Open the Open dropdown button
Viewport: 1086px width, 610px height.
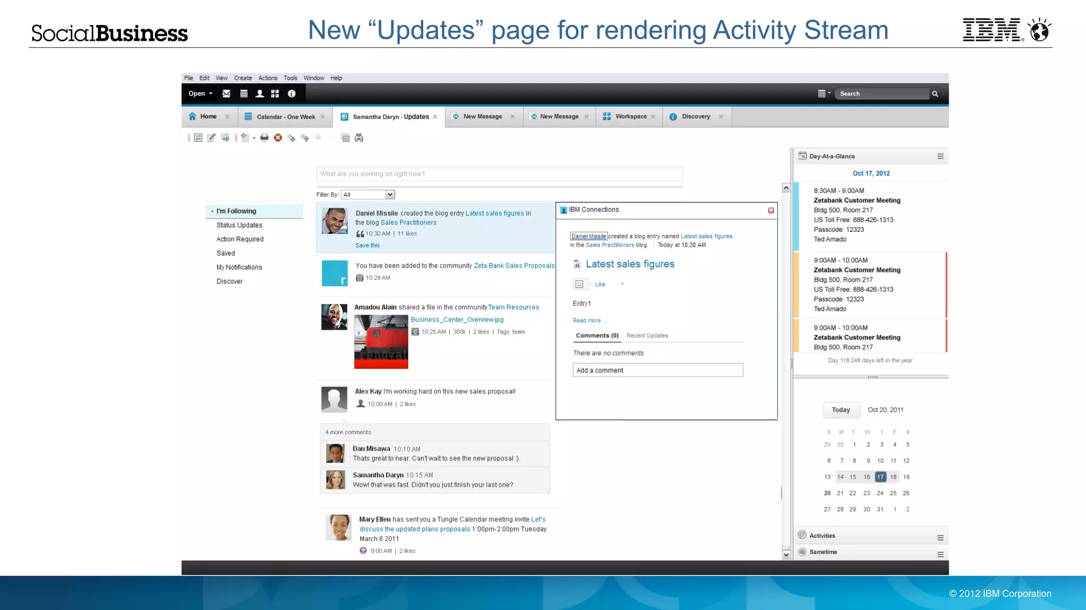click(x=200, y=94)
